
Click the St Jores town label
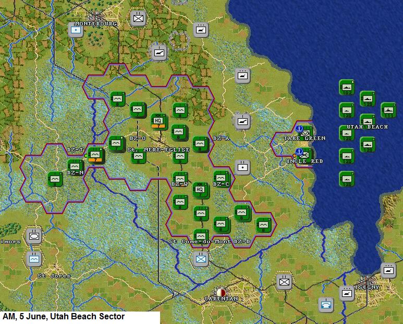54,276
